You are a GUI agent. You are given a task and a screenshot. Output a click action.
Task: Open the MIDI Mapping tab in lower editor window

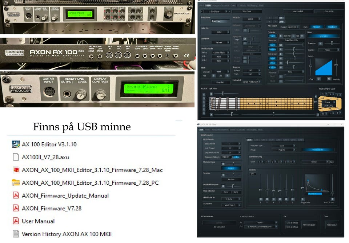(x=252, y=130)
